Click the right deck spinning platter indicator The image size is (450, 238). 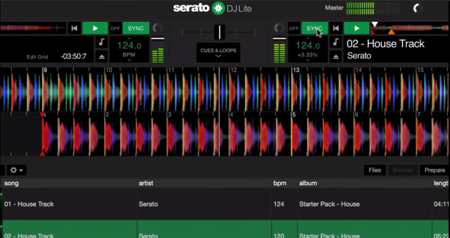pyautogui.click(x=279, y=28)
